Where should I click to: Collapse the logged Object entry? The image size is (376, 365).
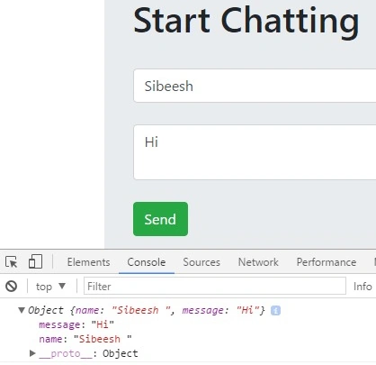[x=22, y=310]
